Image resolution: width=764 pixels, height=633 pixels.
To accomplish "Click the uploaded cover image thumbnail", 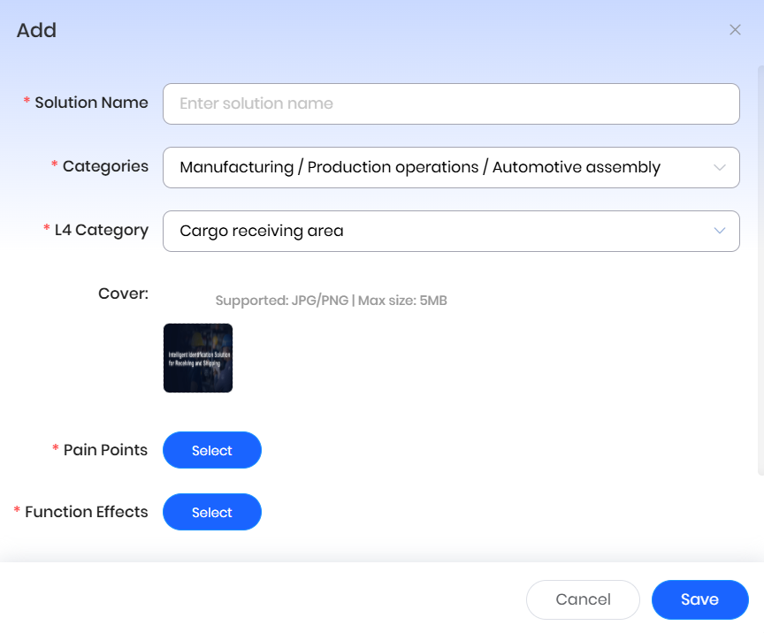I will click(198, 358).
